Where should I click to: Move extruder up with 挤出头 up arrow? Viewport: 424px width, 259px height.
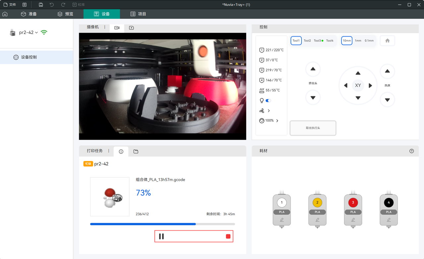pyautogui.click(x=313, y=69)
